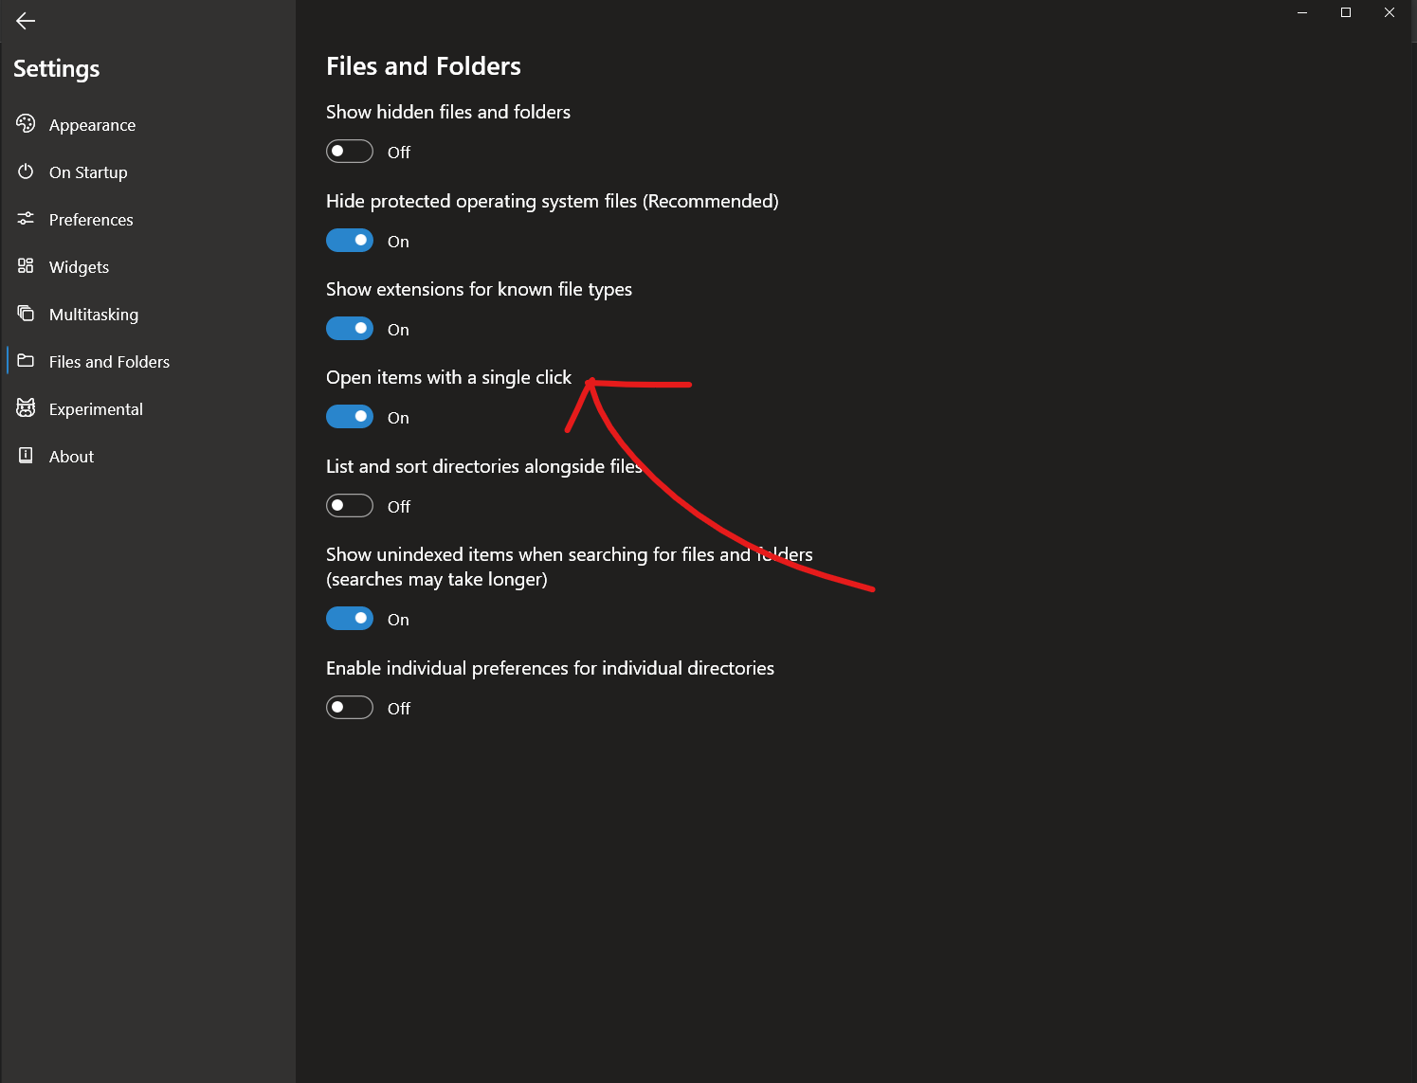Image resolution: width=1417 pixels, height=1083 pixels.
Task: Open the Preferences page
Action: pyautogui.click(x=90, y=219)
